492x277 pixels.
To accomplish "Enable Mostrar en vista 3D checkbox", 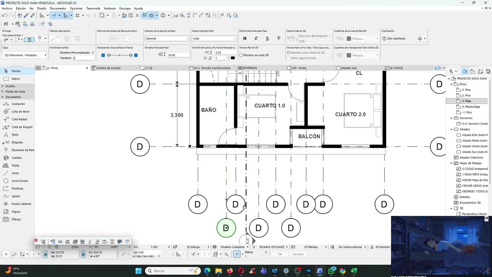I will 241,55.
